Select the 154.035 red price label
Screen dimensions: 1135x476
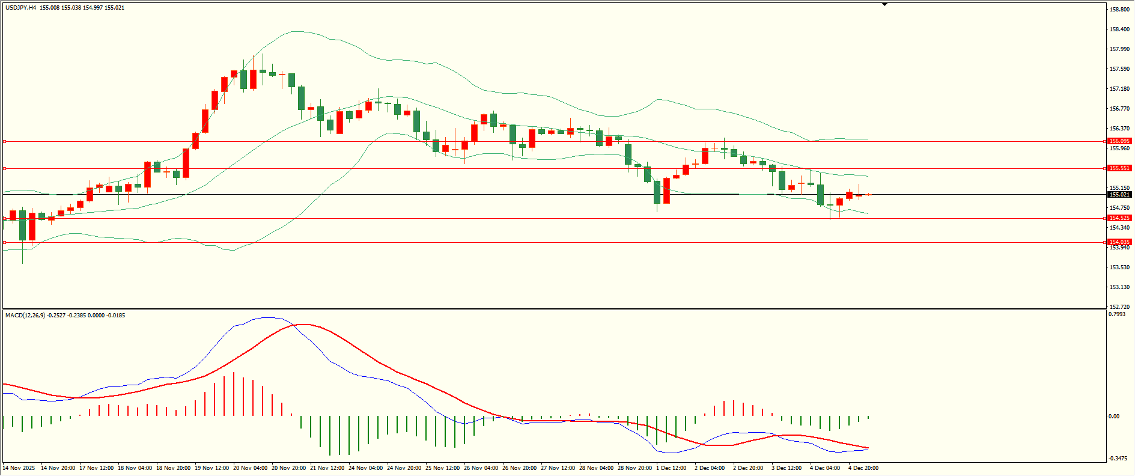1119,242
